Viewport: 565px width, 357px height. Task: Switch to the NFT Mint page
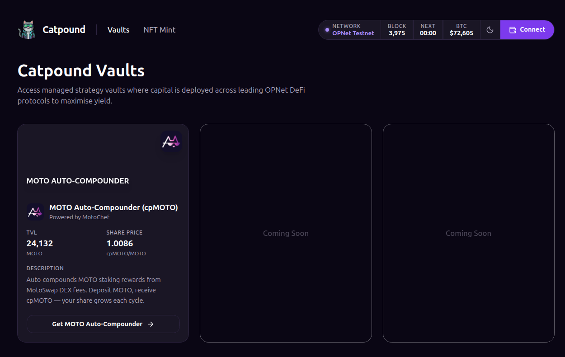pyautogui.click(x=159, y=29)
